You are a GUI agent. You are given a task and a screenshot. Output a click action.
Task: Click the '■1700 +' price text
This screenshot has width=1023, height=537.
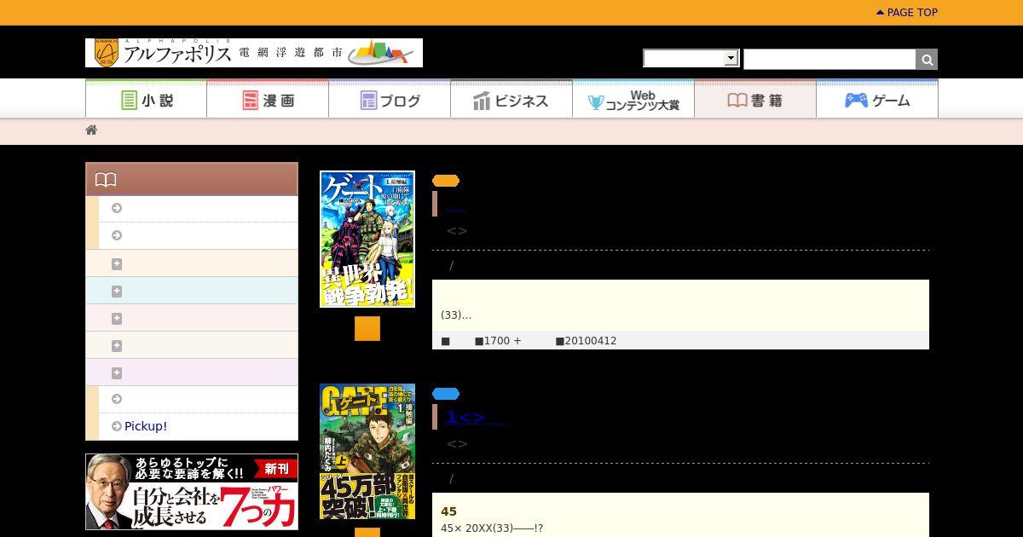coord(498,341)
